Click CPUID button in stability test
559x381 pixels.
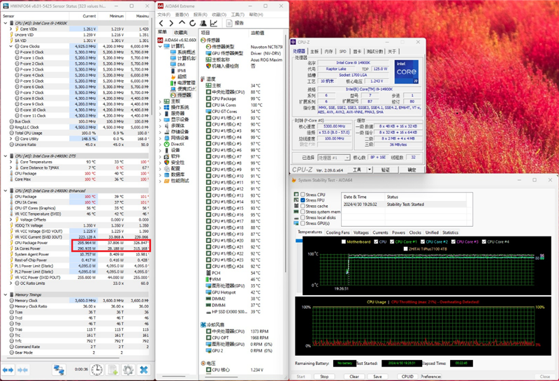tap(407, 376)
